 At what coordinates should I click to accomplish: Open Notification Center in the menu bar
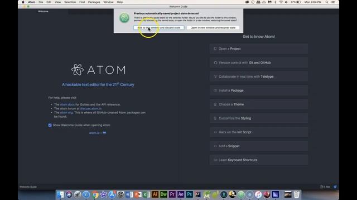(x=333, y=2)
